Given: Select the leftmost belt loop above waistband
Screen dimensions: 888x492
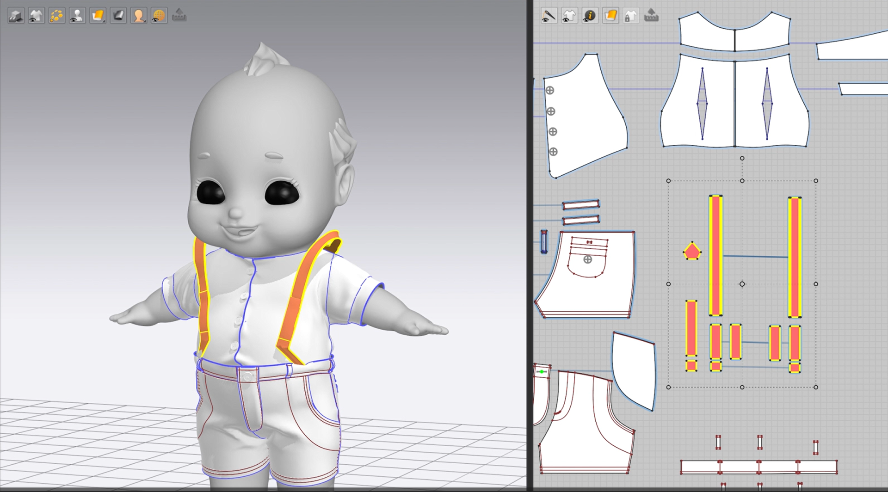Looking at the screenshot, I should pos(718,442).
